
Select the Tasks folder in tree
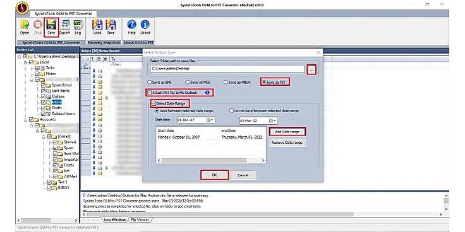tap(51, 68)
